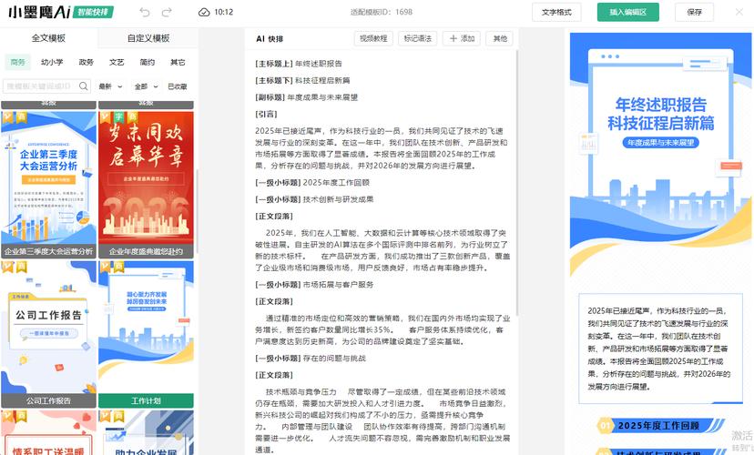
Task: Click the cloud save status icon
Action: (x=204, y=12)
